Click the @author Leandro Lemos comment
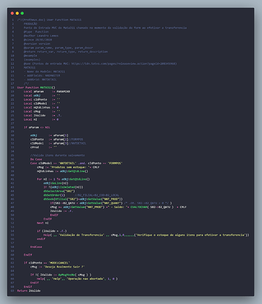 [x=41, y=36]
